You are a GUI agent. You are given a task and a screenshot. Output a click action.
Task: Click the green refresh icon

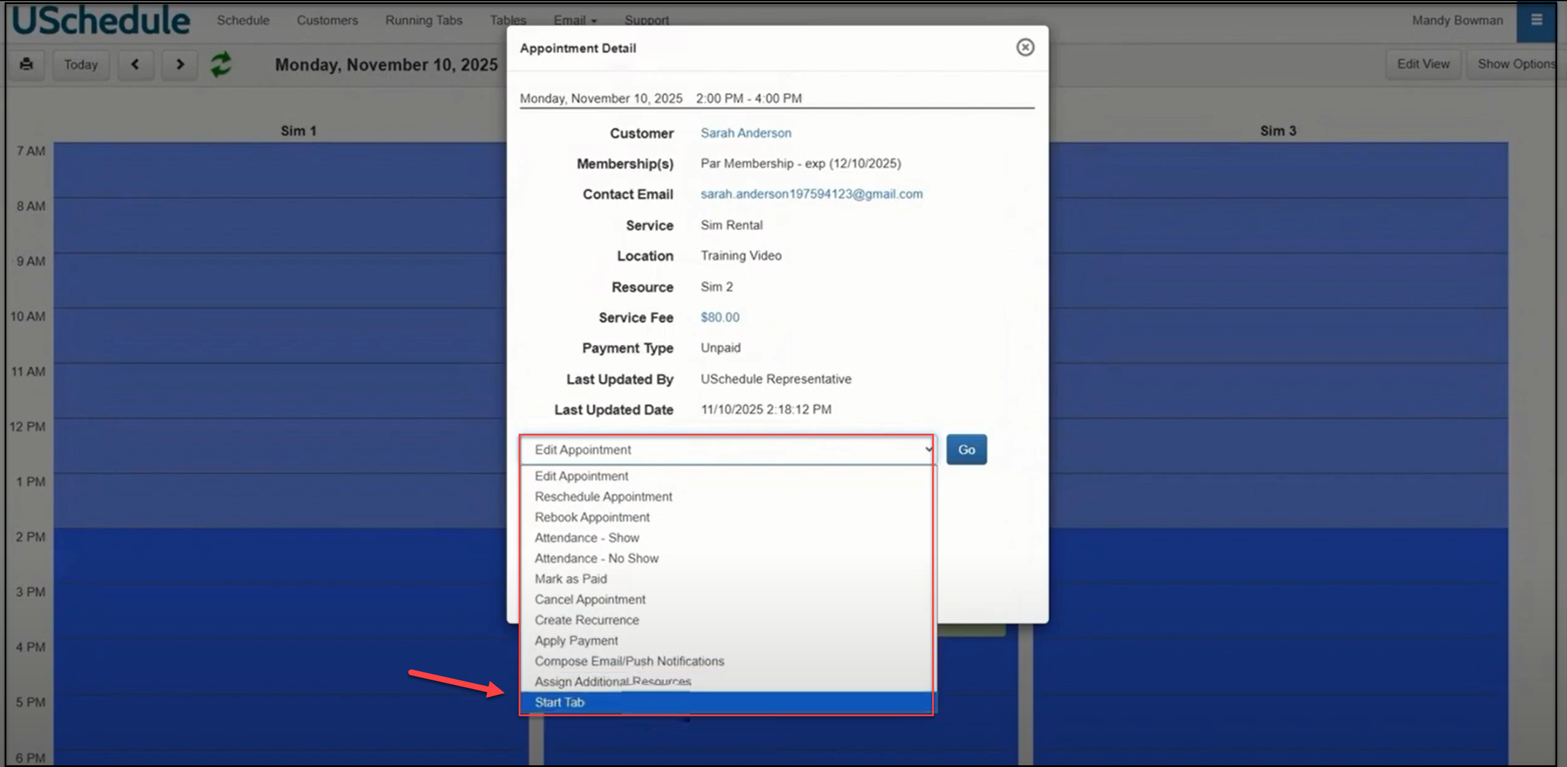(221, 64)
